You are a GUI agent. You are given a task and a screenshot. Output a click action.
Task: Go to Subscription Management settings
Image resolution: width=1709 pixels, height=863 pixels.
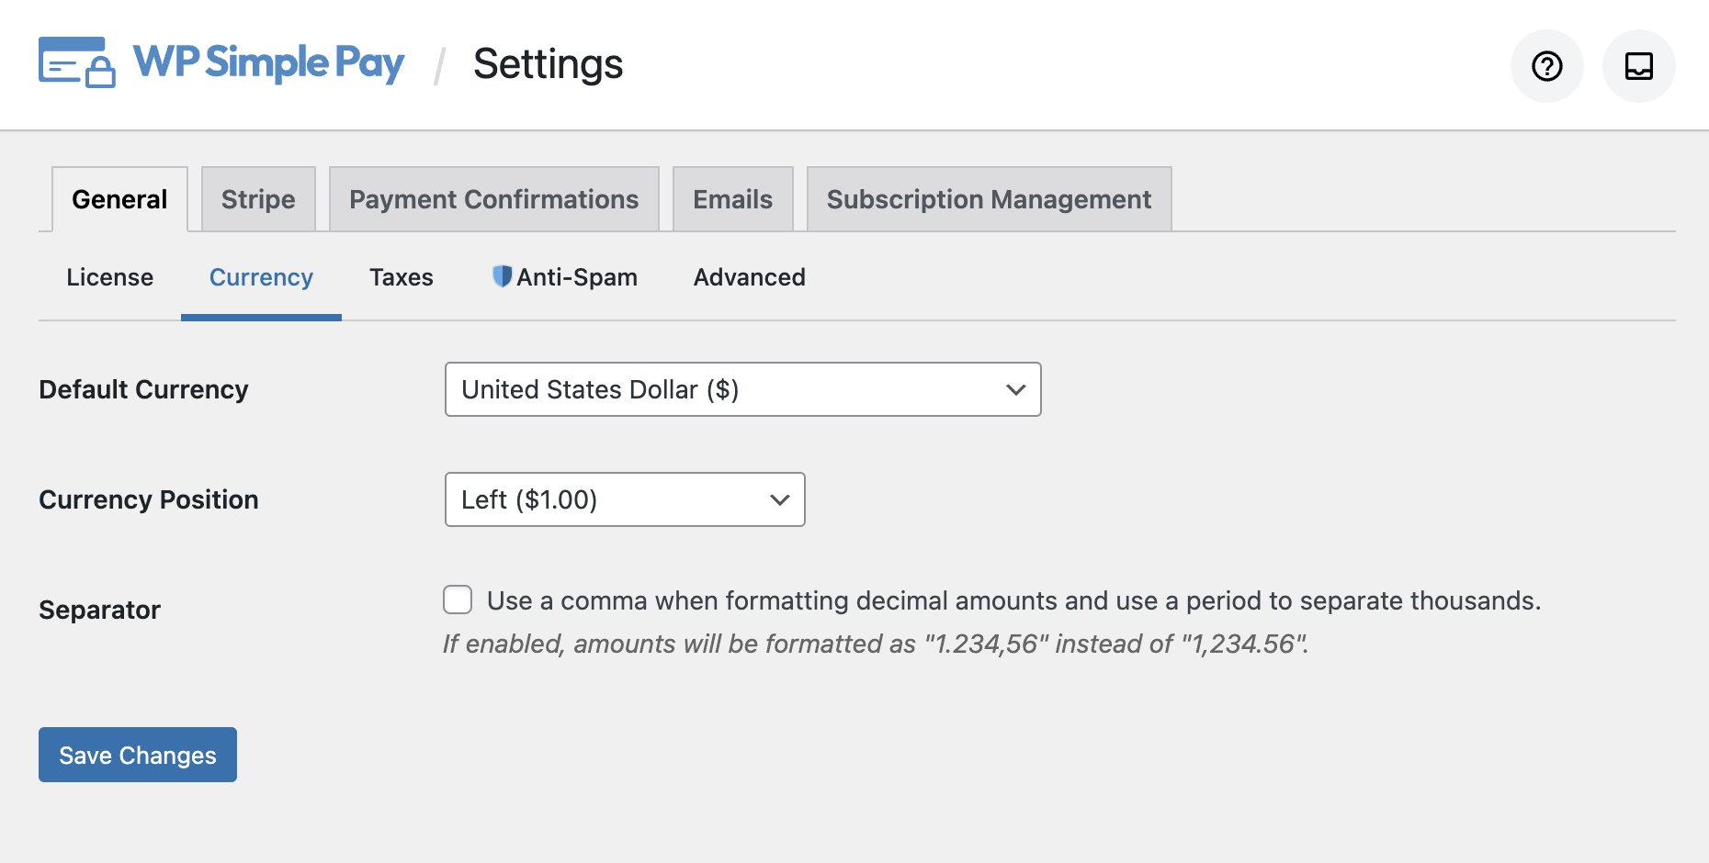tap(989, 198)
